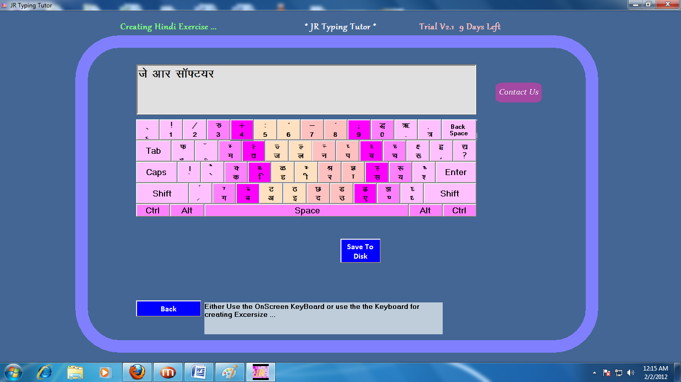Viewport: 681px width, 382px height.
Task: Click the क key
Action: (x=236, y=172)
